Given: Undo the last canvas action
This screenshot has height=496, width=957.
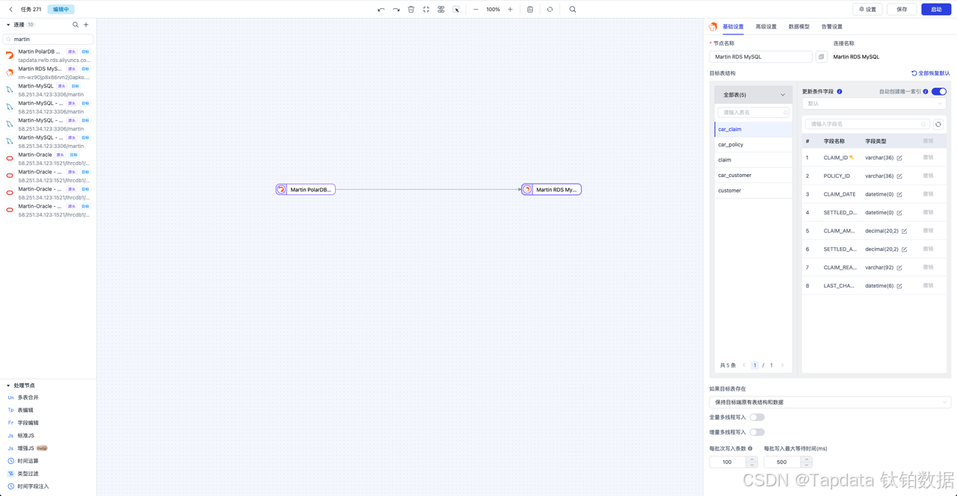Looking at the screenshot, I should [381, 10].
